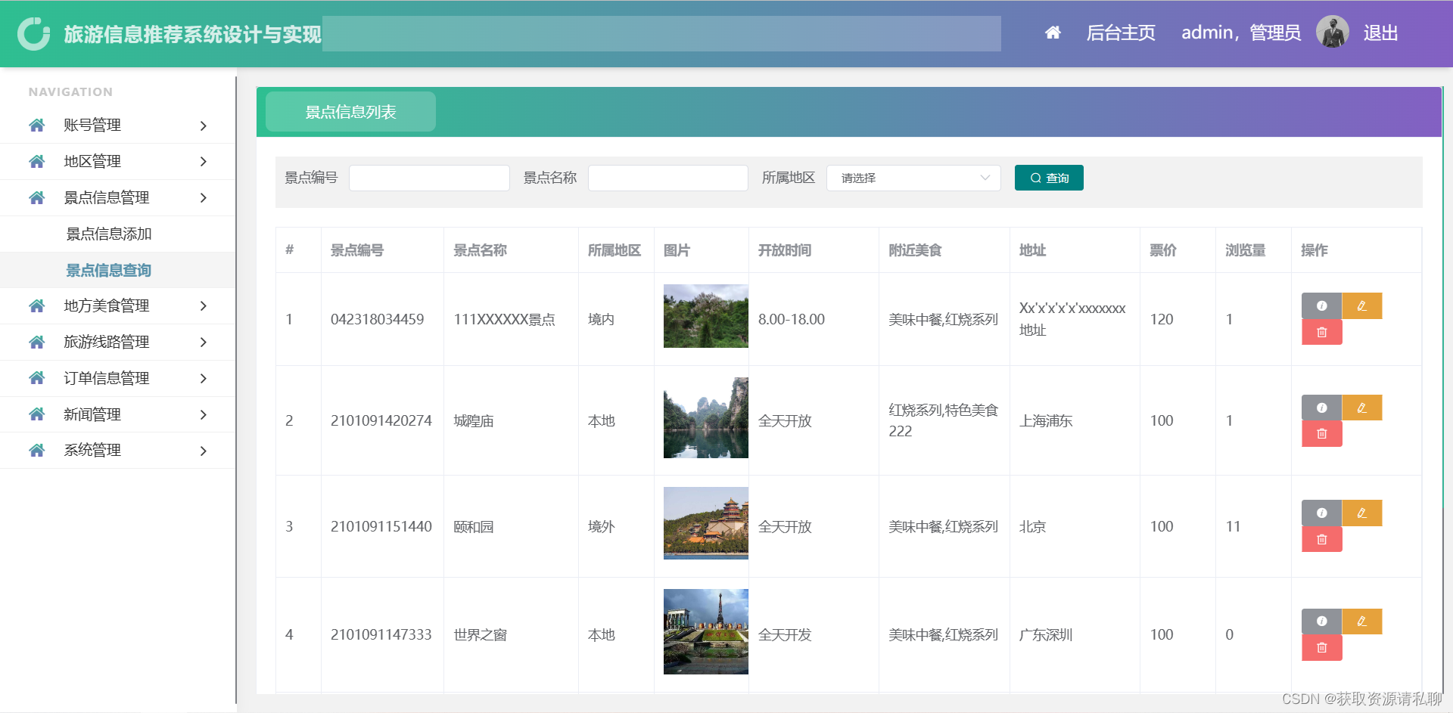1453x713 pixels.
Task: Expand the 系统管理 chevron
Action: click(x=203, y=451)
